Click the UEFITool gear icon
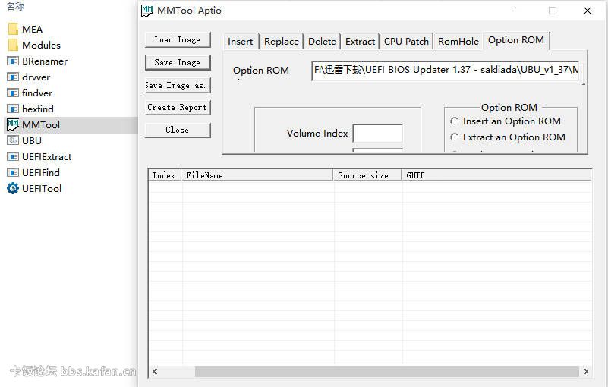Viewport: 608px width, 387px height. pyautogui.click(x=13, y=188)
